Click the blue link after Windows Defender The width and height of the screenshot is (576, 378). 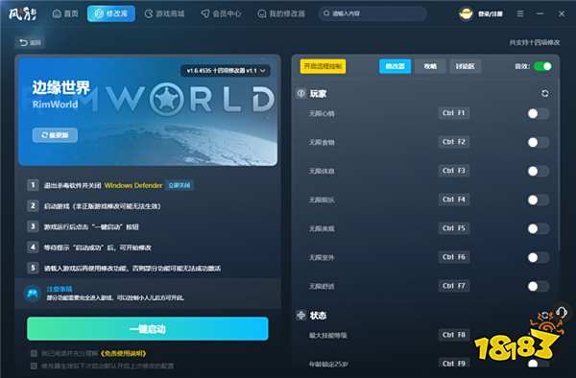[x=180, y=185]
